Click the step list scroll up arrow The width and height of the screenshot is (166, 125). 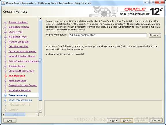coord(40,19)
